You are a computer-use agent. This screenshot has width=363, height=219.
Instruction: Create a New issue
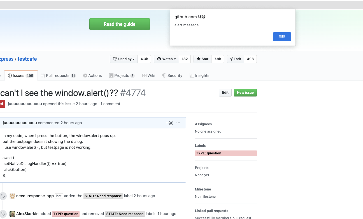245,92
